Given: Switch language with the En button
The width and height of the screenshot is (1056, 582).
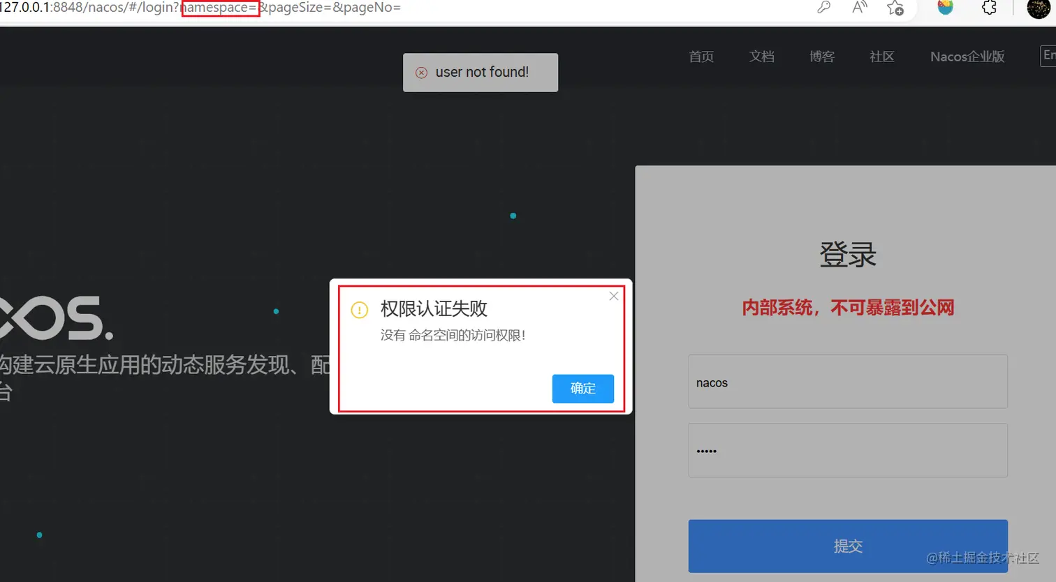Looking at the screenshot, I should click(1048, 56).
